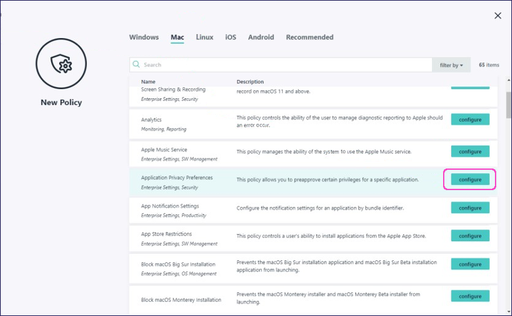Image resolution: width=512 pixels, height=316 pixels.
Task: Click inside the policy search field
Action: pos(282,65)
